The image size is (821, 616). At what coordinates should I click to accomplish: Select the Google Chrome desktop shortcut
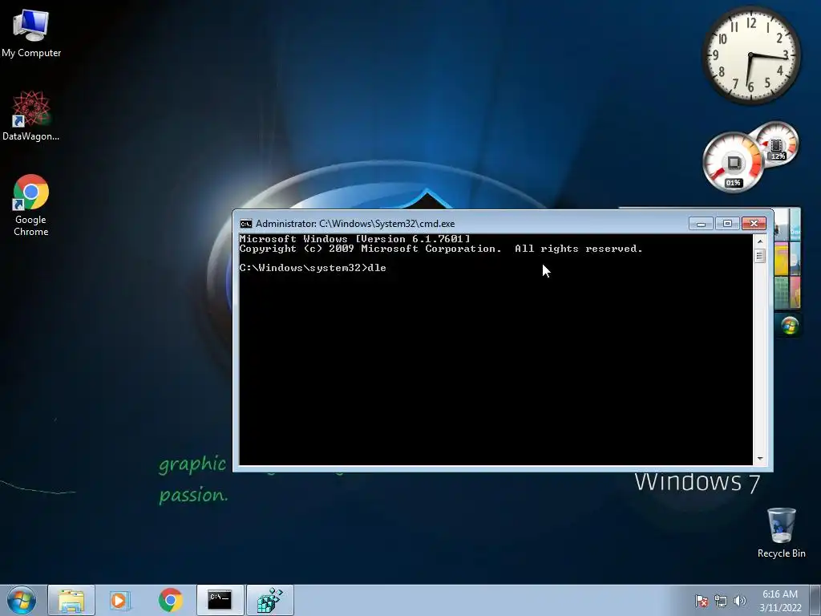click(x=31, y=205)
